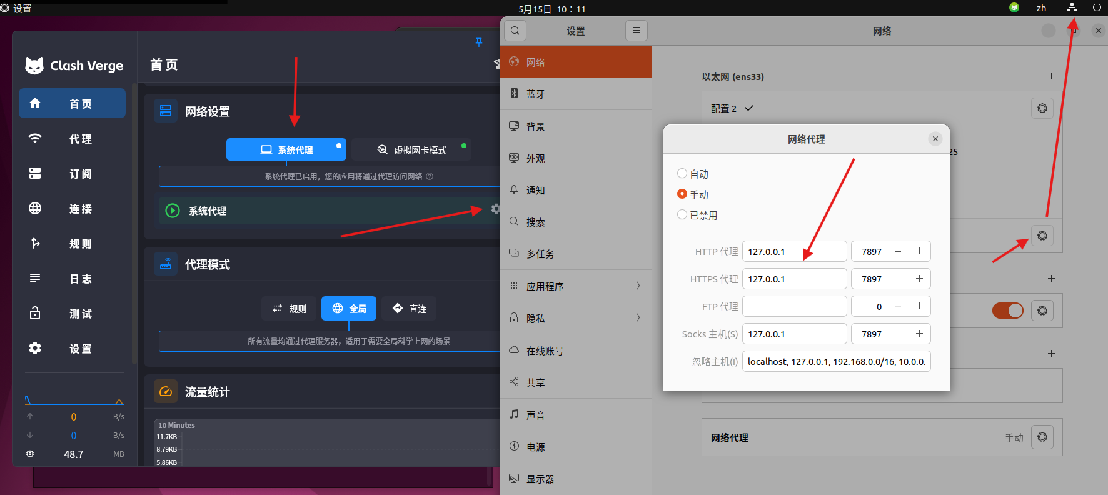Open 测试 test page in Clash Verge sidebar
The height and width of the screenshot is (495, 1108).
tap(72, 314)
